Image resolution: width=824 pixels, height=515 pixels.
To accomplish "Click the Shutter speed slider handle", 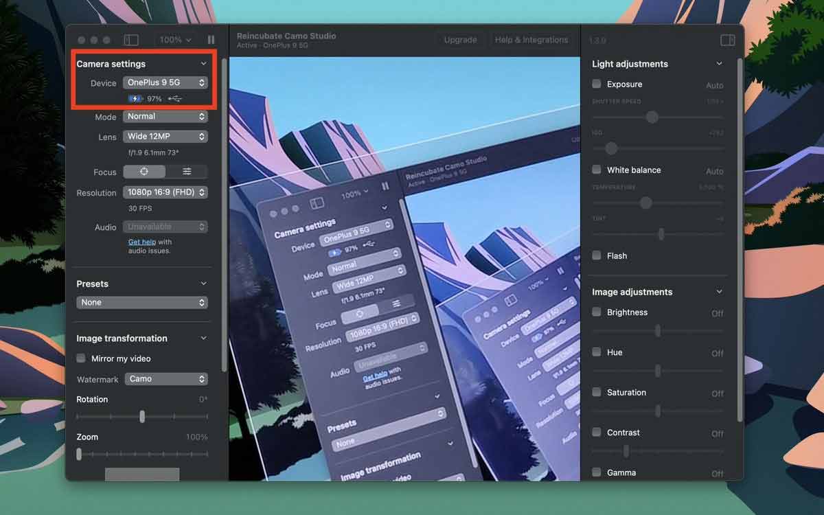I will (x=652, y=117).
